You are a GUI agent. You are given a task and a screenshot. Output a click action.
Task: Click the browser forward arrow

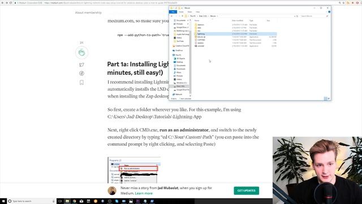(6, 3)
